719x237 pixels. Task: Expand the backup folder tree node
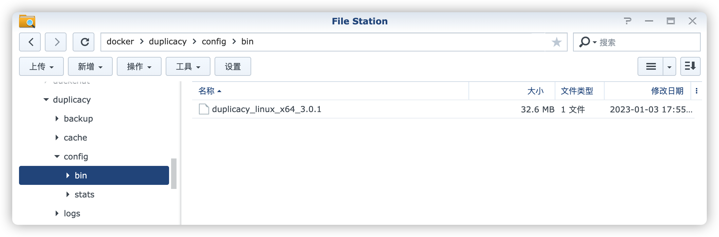[57, 118]
